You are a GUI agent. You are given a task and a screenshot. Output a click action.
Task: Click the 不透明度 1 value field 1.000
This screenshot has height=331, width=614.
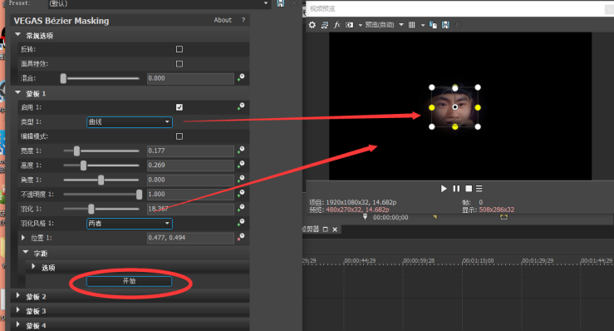click(x=190, y=195)
